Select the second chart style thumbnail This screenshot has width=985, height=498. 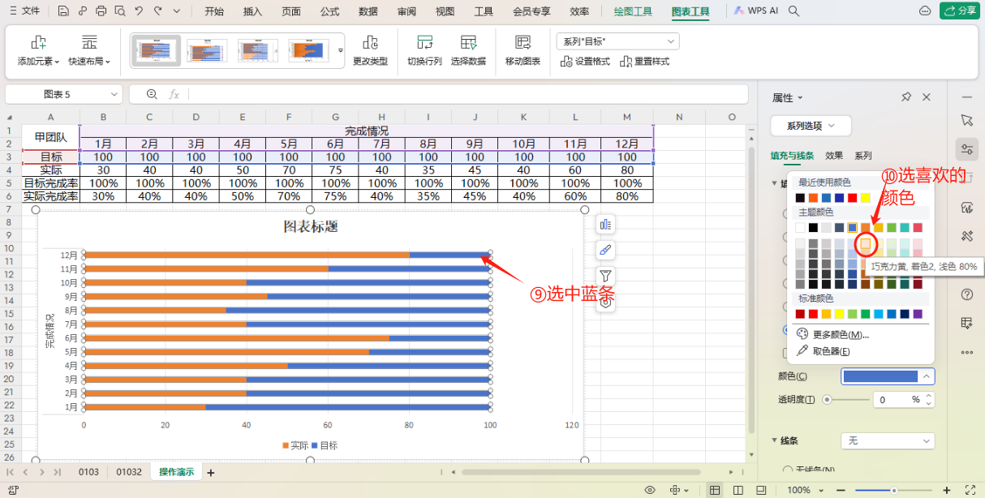[207, 51]
